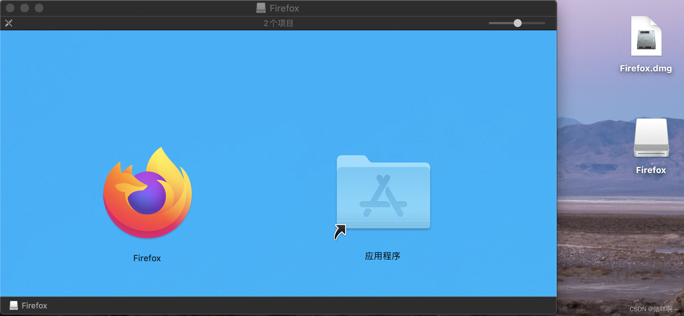
Task: Minimize the Firefox Finder window
Action: [25, 8]
